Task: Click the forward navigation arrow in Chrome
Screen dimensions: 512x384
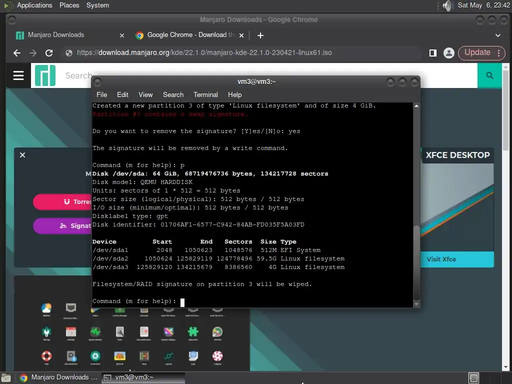Action: tap(32, 53)
